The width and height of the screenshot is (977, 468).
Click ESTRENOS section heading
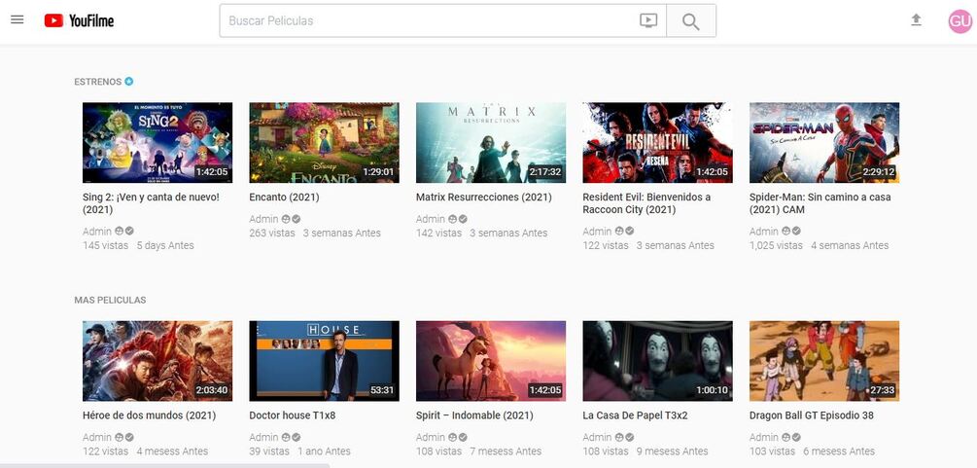click(98, 82)
